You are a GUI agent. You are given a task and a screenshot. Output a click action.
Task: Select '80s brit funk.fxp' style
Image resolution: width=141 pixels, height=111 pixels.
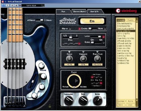pos(125,24)
